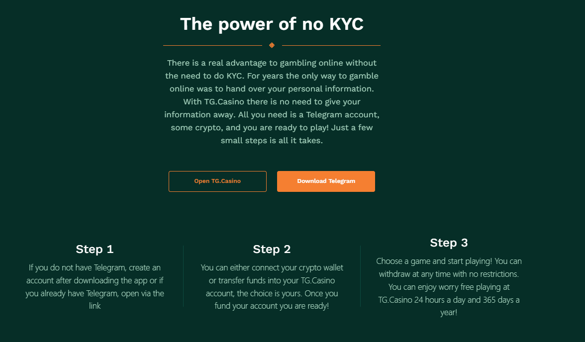Click the vertical divider between Step 2 and 3

pyautogui.click(x=360, y=276)
